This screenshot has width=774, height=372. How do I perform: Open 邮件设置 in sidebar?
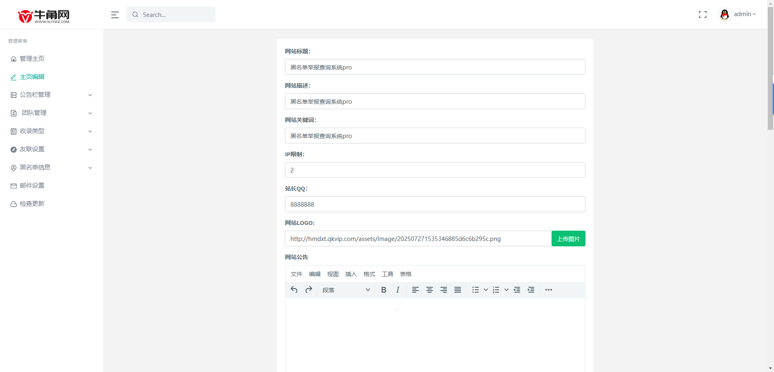(x=32, y=186)
